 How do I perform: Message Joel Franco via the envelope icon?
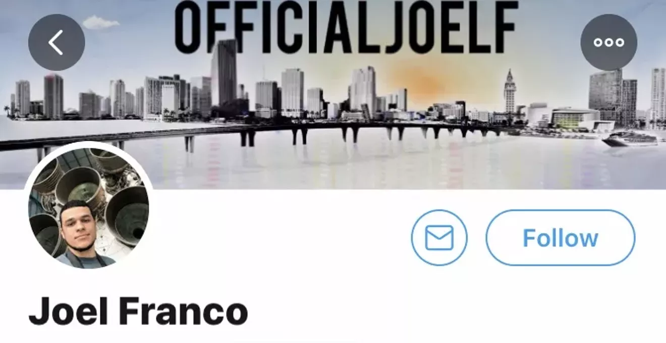pyautogui.click(x=439, y=238)
